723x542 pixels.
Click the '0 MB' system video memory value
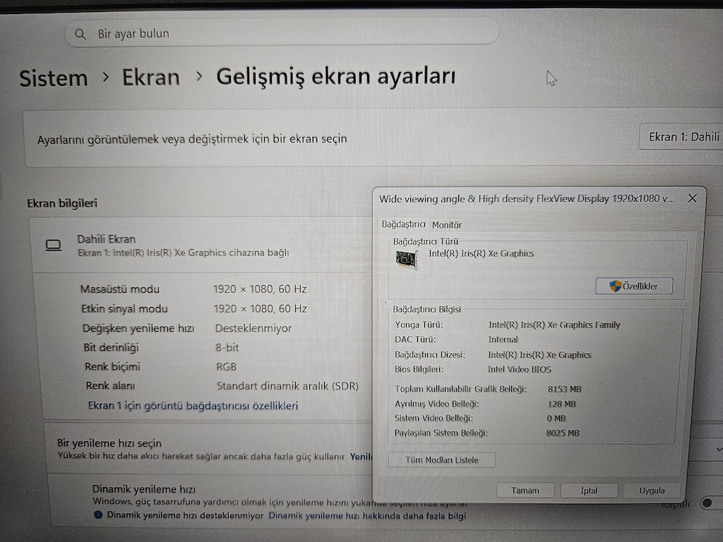pyautogui.click(x=556, y=418)
